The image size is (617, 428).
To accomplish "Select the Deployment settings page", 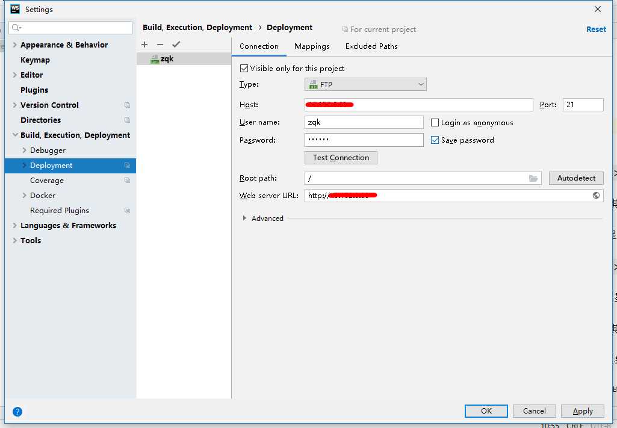I will (x=70, y=166).
